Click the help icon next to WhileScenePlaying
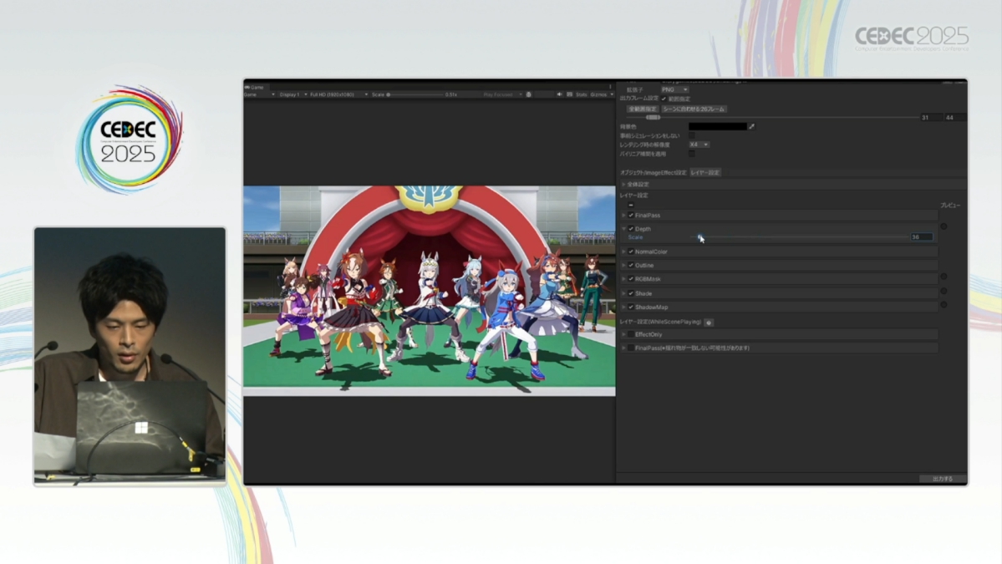 [x=709, y=323]
